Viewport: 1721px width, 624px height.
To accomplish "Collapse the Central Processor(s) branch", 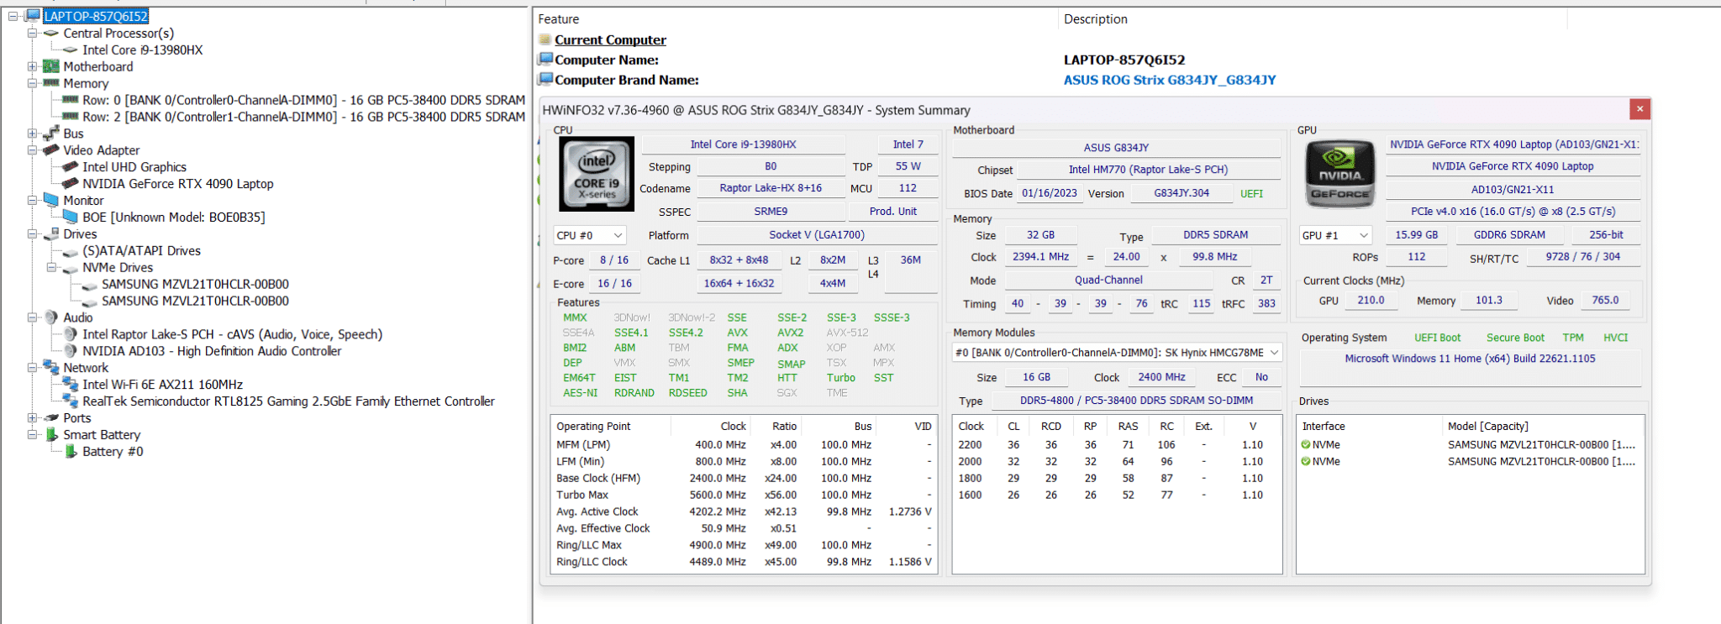I will click(32, 33).
